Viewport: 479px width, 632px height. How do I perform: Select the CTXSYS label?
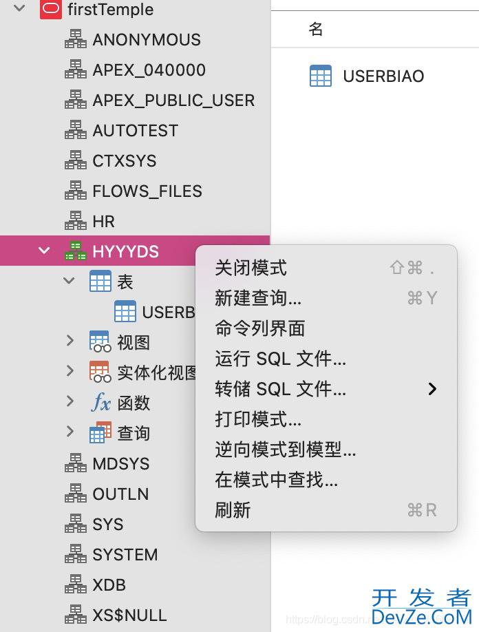coord(125,161)
